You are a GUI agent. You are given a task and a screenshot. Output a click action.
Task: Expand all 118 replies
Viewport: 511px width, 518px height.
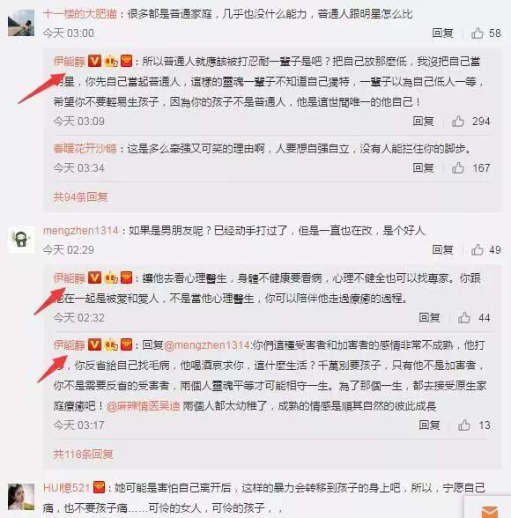[x=83, y=455]
